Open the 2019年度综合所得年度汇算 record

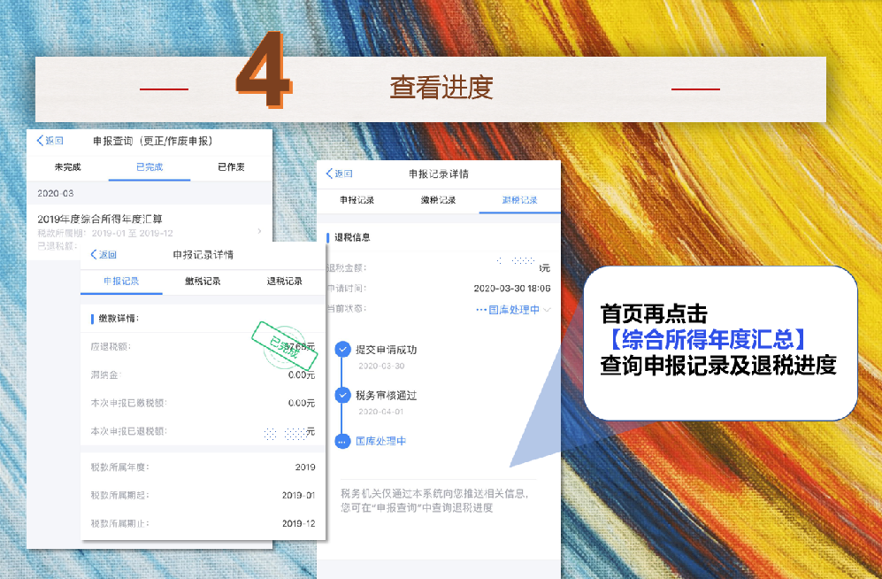pos(149,231)
